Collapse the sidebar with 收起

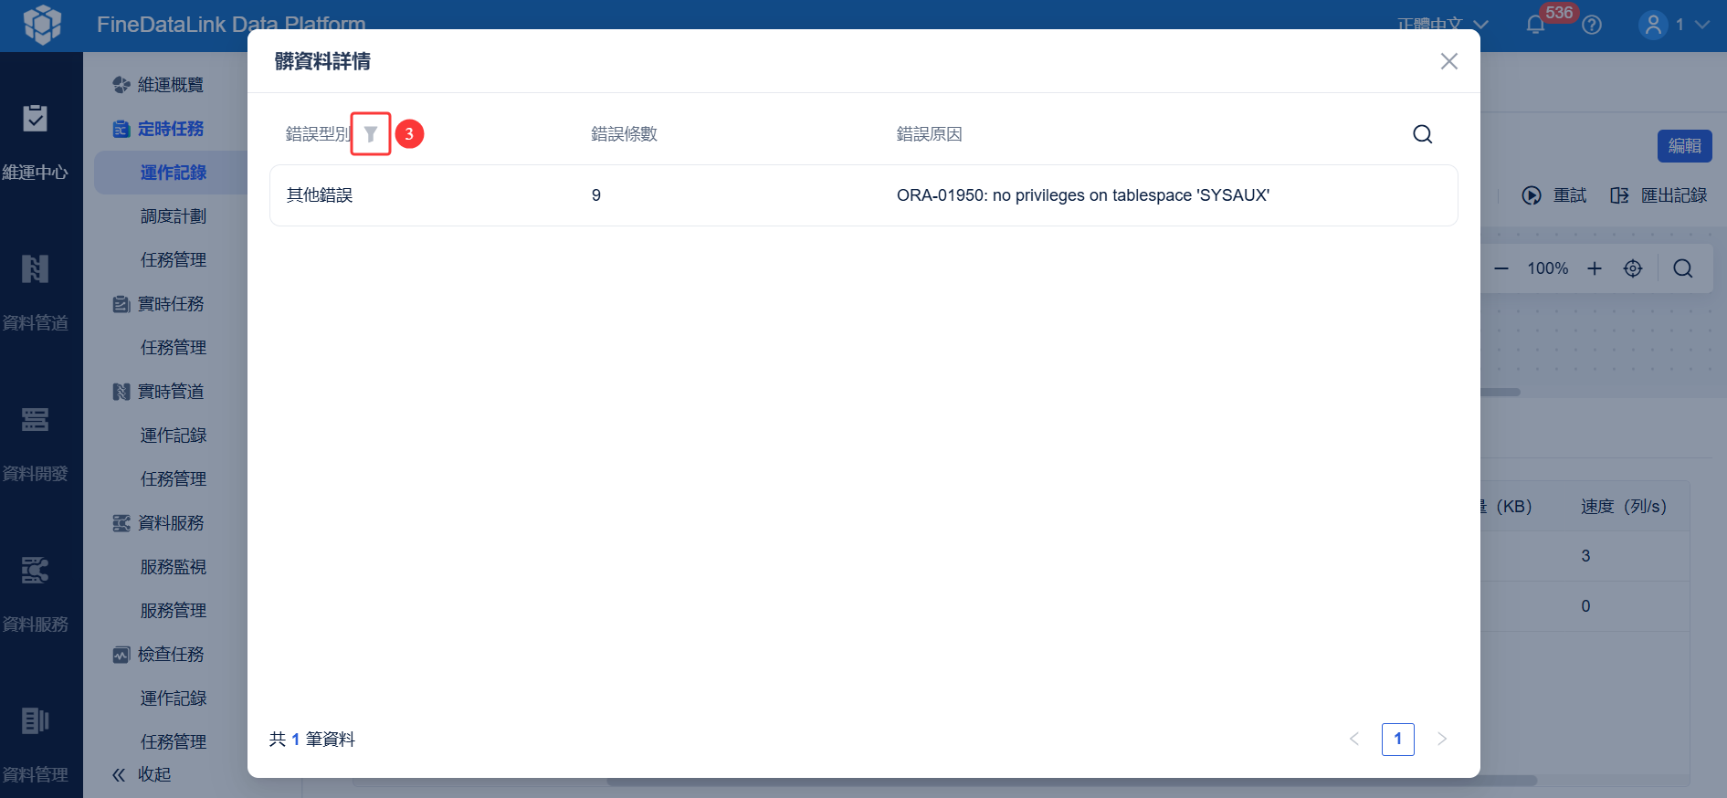tap(142, 774)
